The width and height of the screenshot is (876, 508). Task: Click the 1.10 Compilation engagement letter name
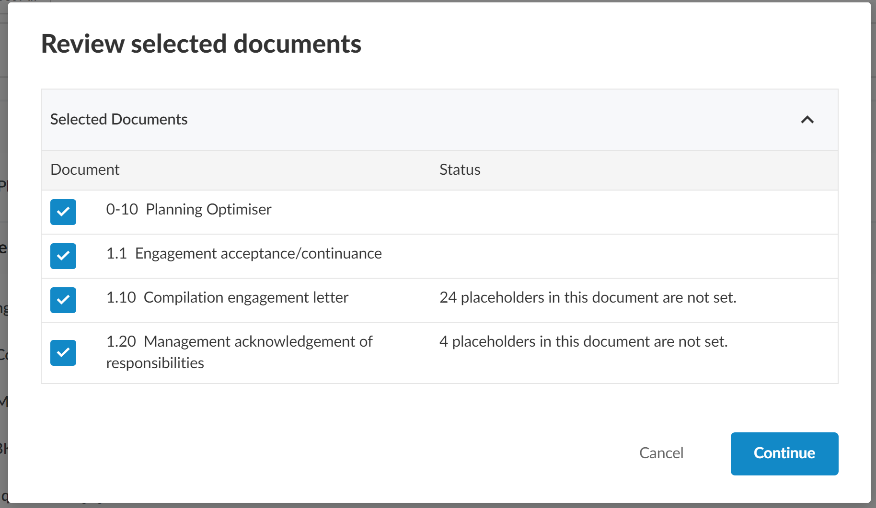pos(227,298)
